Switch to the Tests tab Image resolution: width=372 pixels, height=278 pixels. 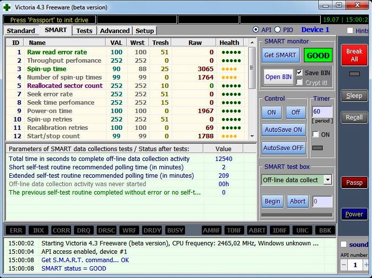[84, 31]
